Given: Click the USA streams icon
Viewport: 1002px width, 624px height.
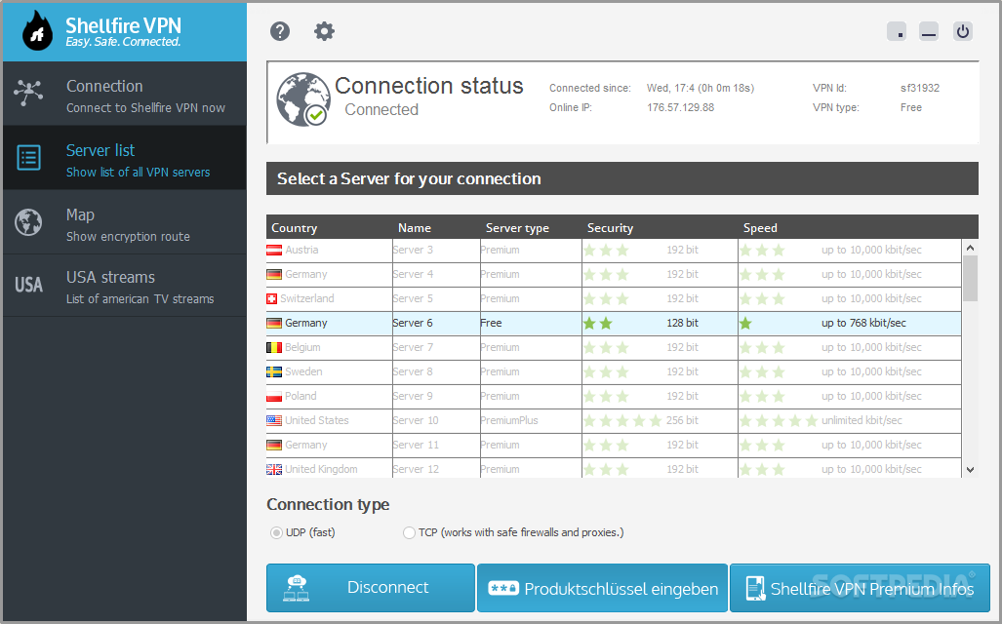Looking at the screenshot, I should point(28,285).
